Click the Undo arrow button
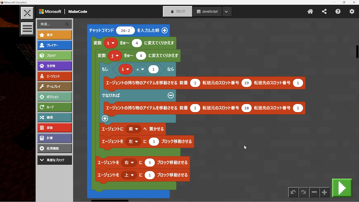 tap(293, 192)
